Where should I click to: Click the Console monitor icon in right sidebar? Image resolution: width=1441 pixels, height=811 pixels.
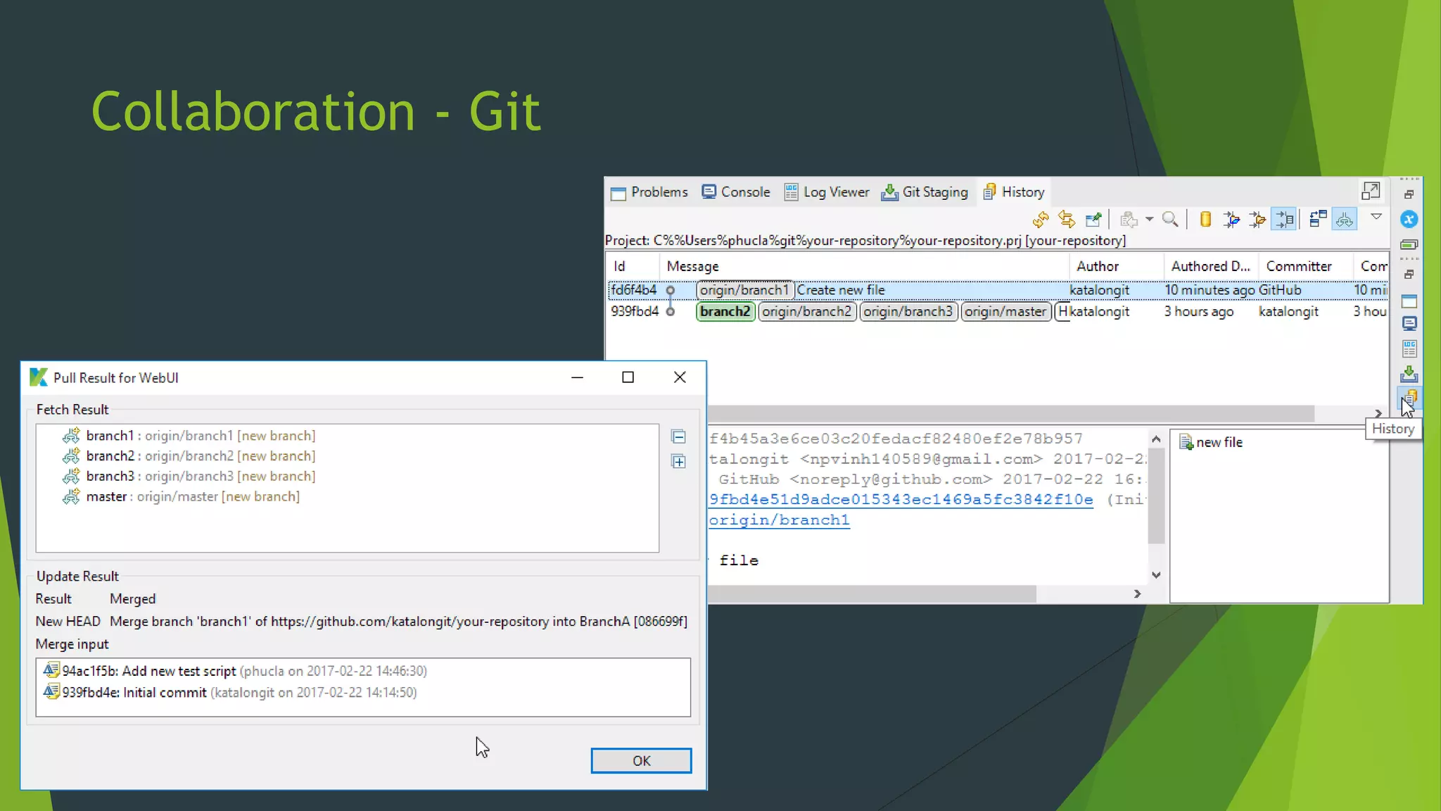(1409, 324)
